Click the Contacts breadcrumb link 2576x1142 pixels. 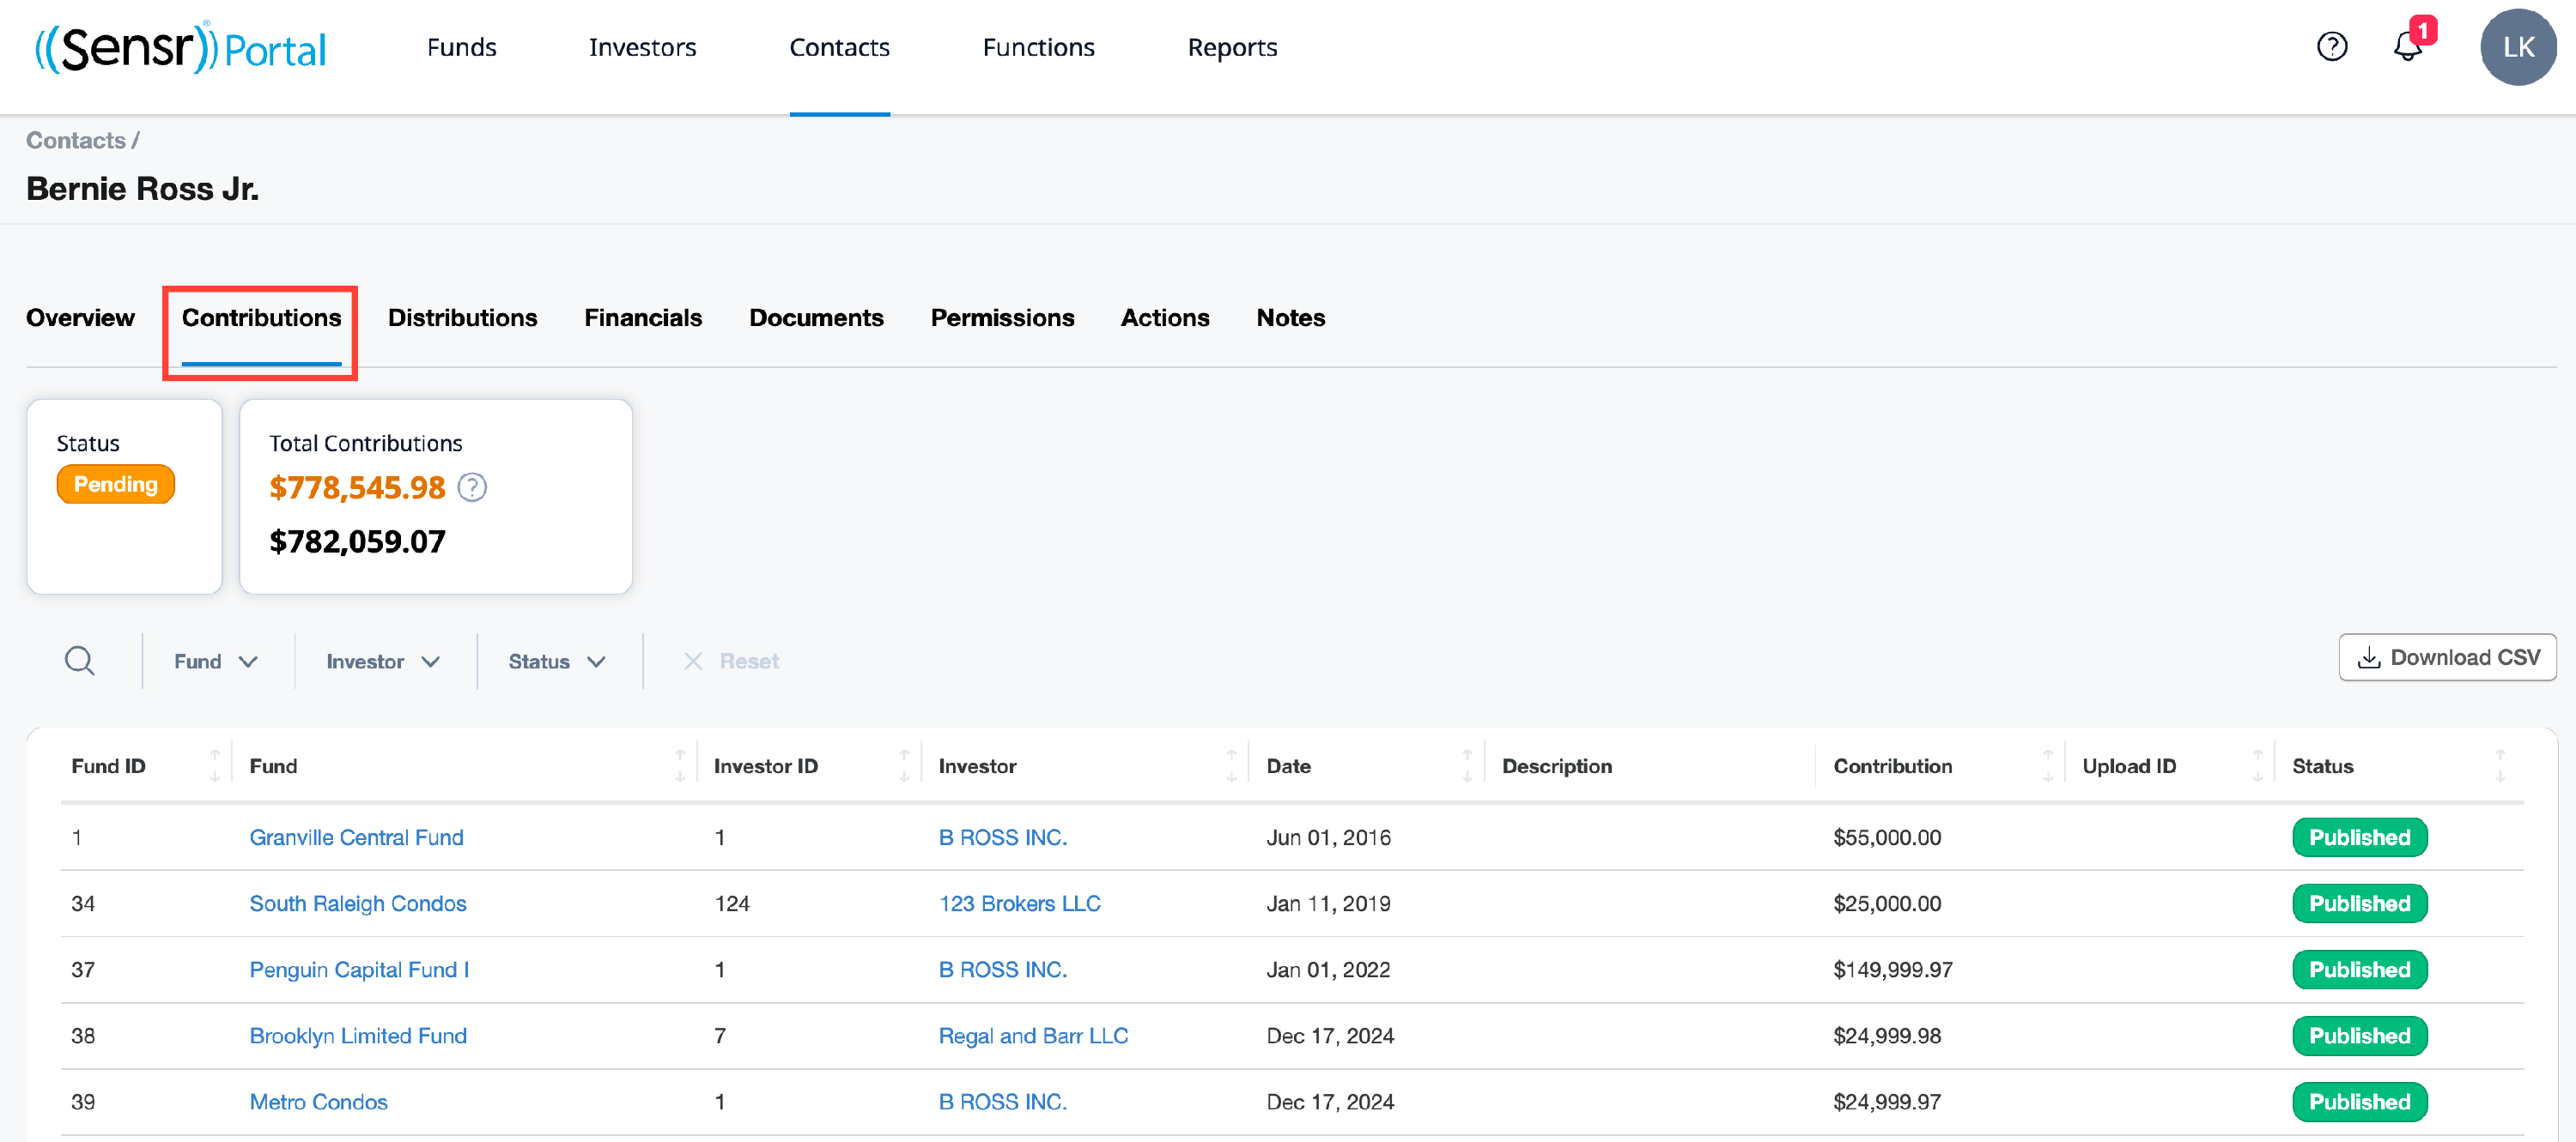click(76, 140)
